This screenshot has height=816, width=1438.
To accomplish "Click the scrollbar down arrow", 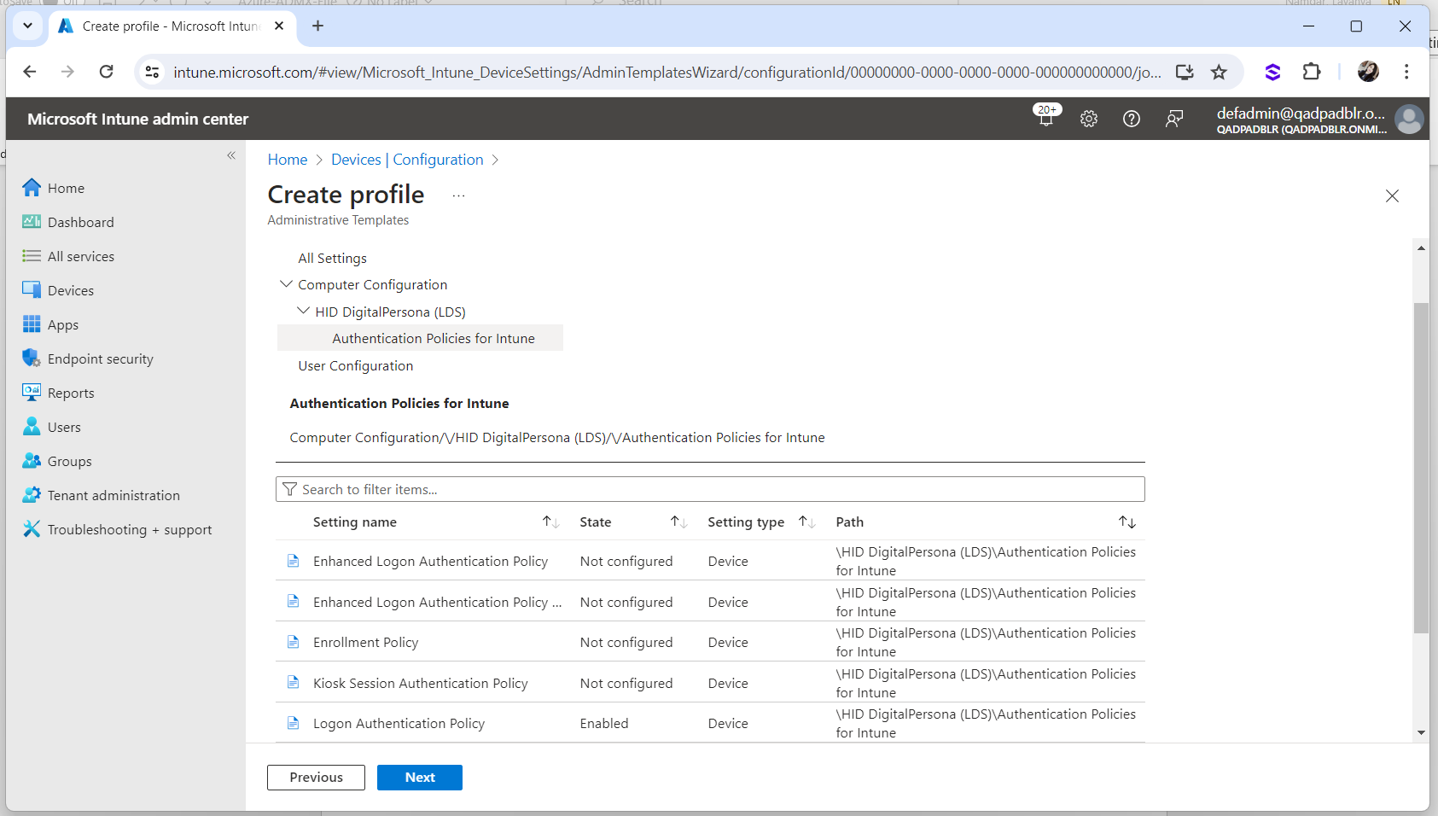I will coord(1421,732).
